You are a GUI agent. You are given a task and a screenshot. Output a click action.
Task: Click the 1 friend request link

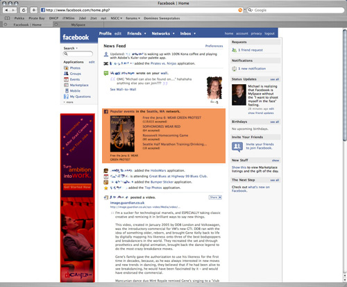251,50
